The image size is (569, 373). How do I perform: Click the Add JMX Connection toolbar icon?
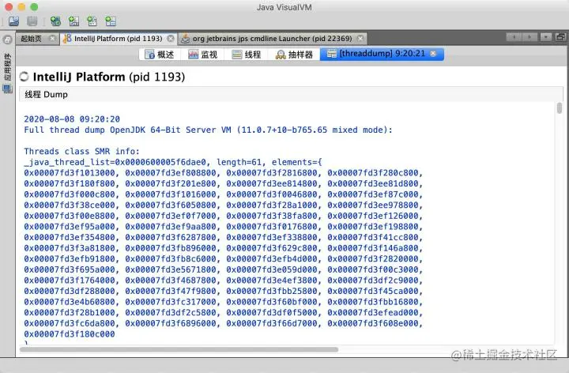pos(55,21)
